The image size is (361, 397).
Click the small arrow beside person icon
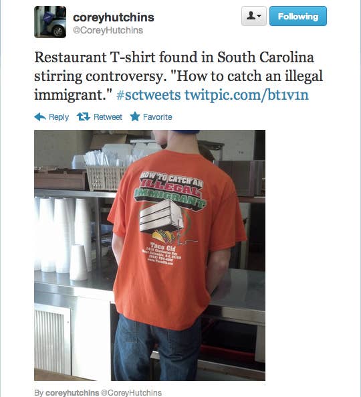(259, 17)
